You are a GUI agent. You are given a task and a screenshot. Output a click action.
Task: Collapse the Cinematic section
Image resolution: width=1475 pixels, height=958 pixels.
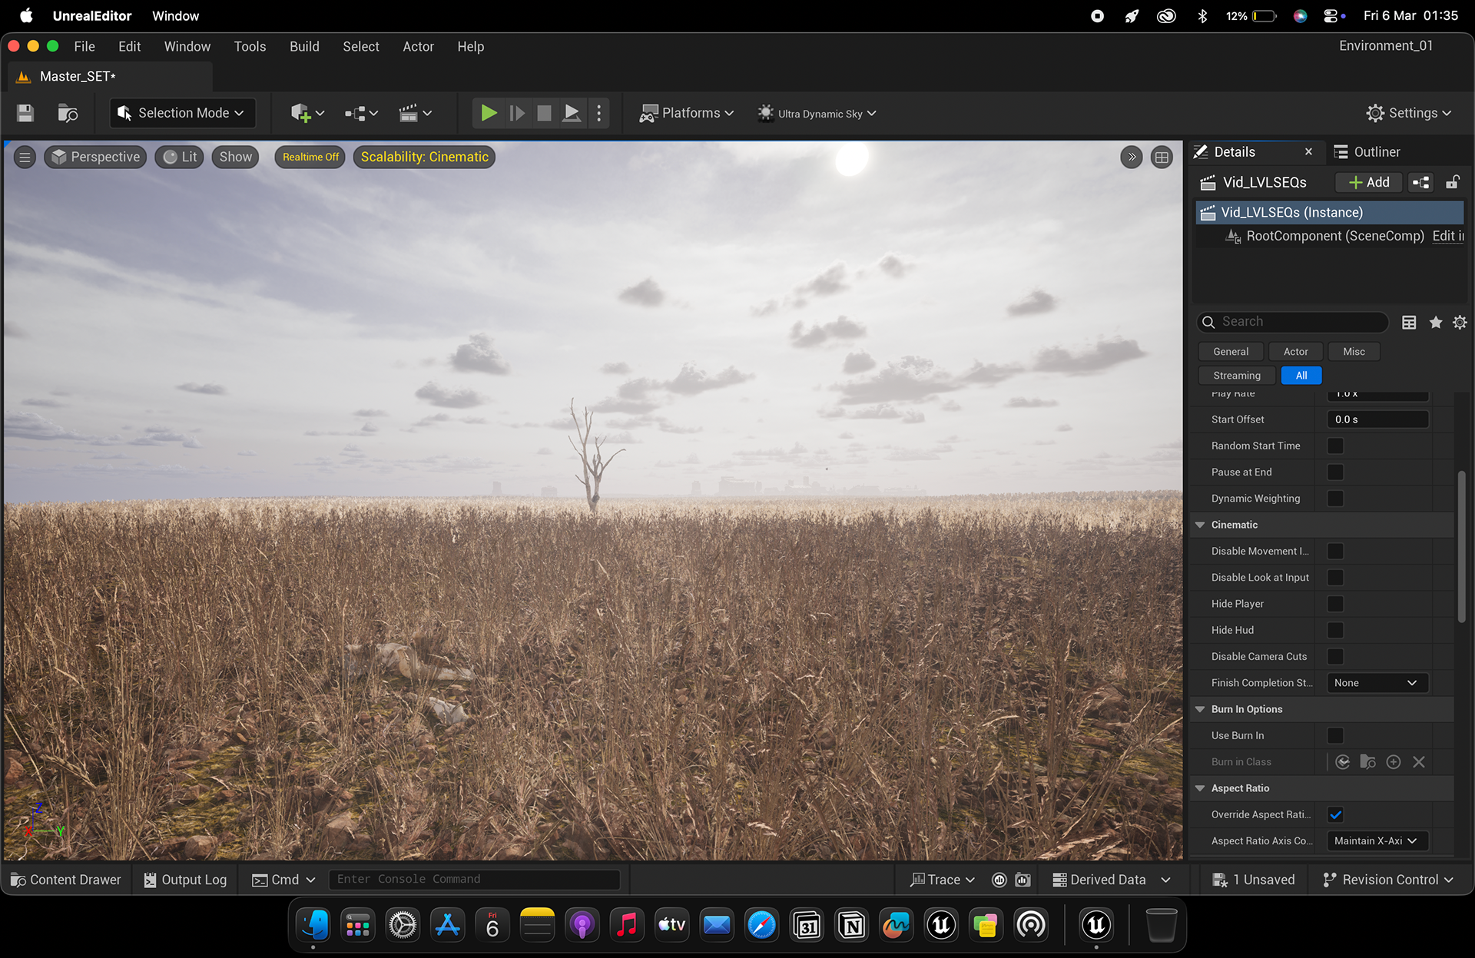tap(1200, 525)
